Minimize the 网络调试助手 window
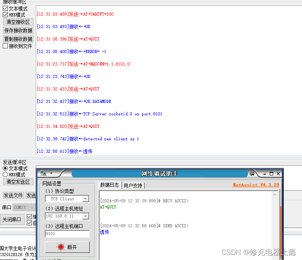This screenshot has height=260, width=302. (265, 174)
